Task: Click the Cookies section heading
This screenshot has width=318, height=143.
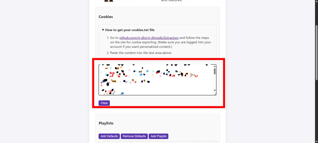Action: (x=106, y=17)
